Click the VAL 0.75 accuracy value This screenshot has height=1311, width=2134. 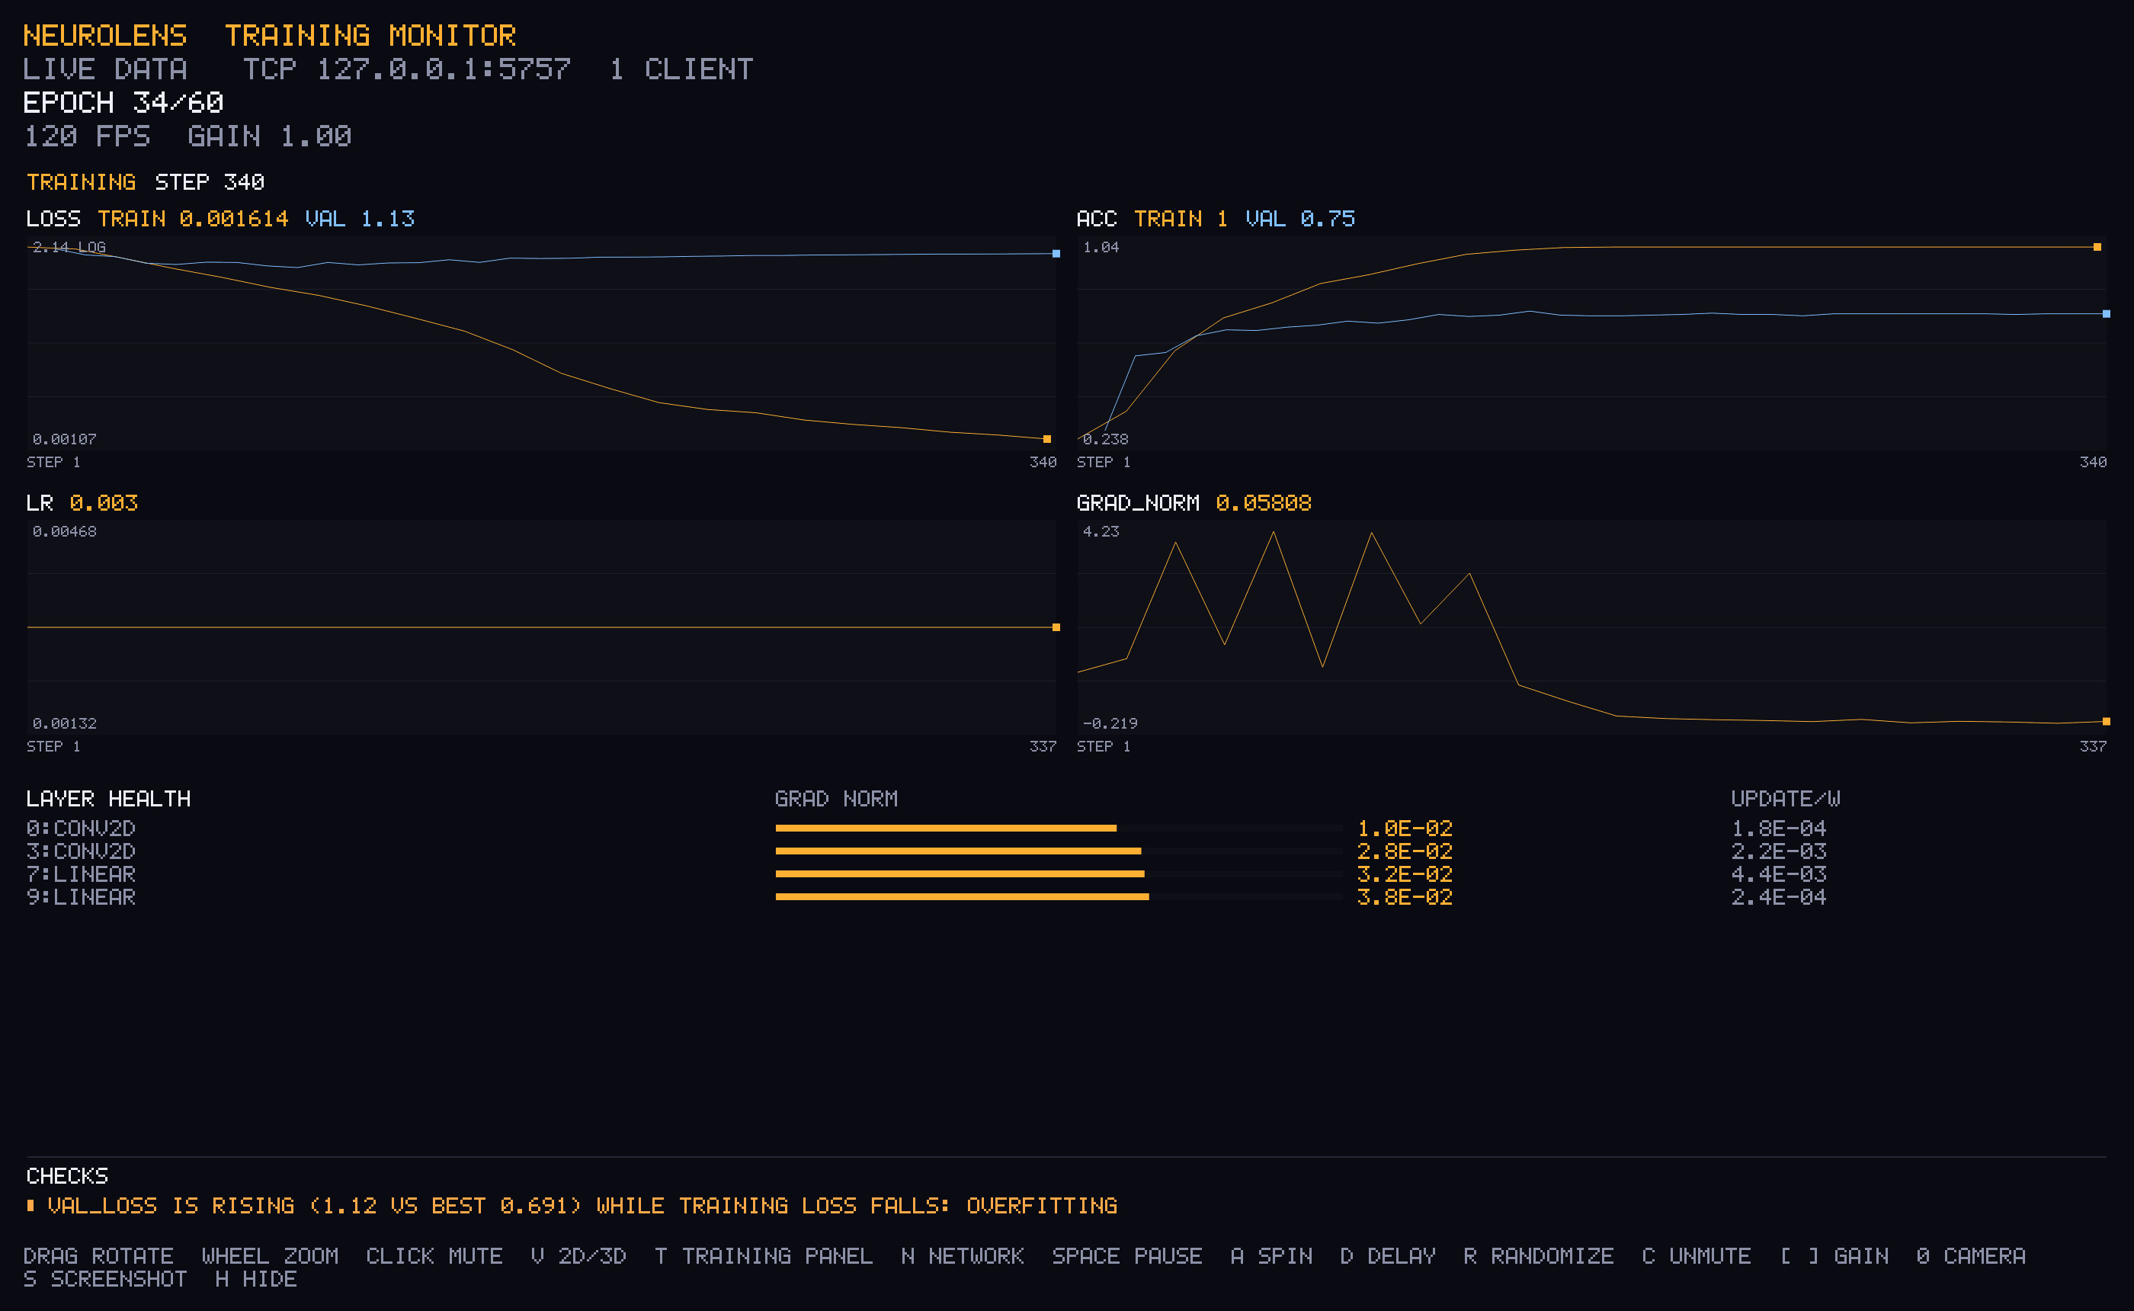pyautogui.click(x=1300, y=219)
